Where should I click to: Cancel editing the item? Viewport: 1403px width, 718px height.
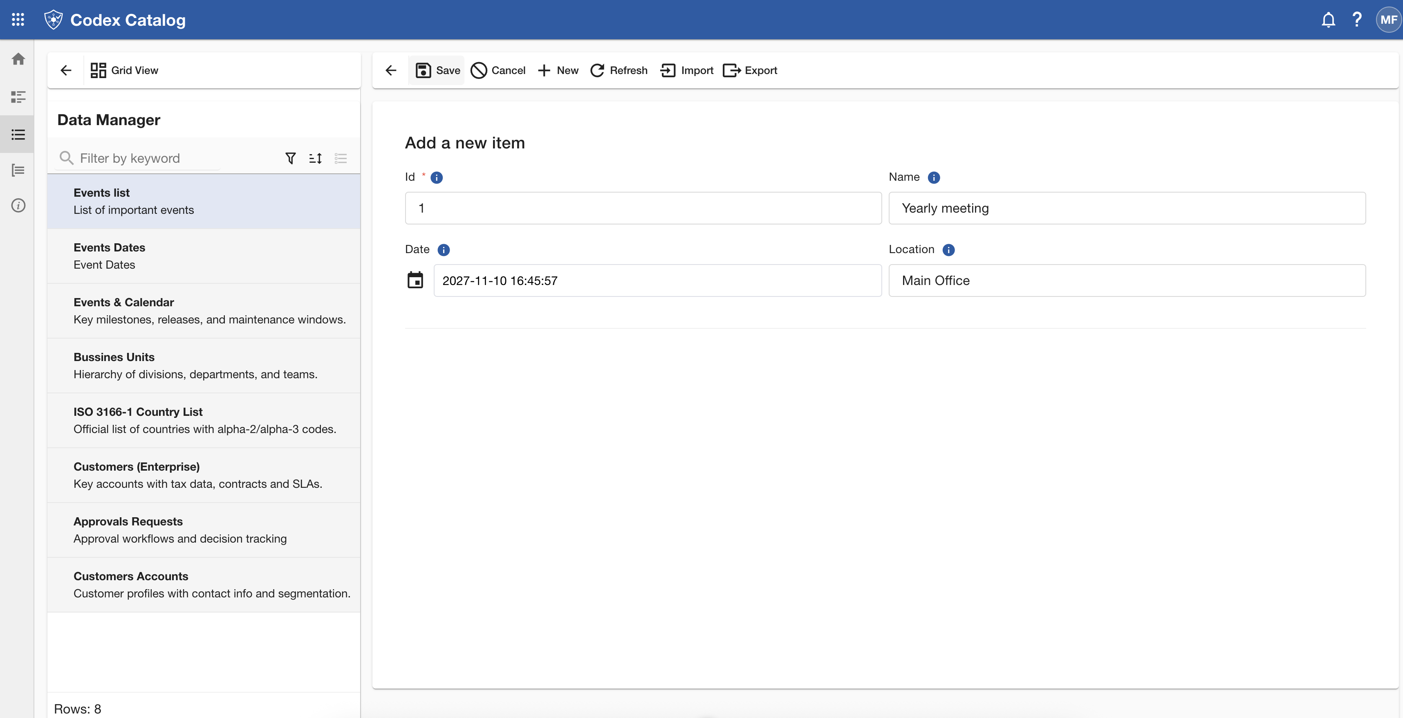[498, 70]
